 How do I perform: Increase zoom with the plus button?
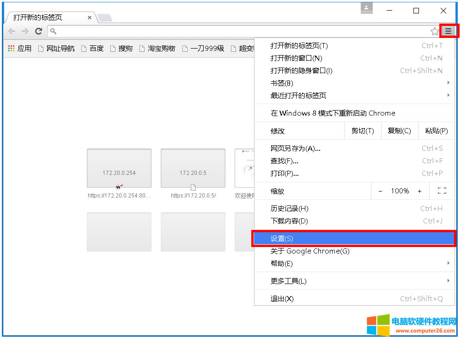tap(419, 191)
